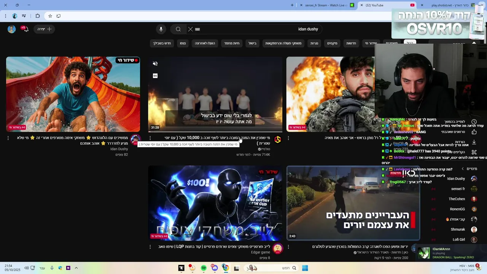Open options menu for Fortnite live video
Screen dimensions: 487x274
point(150,247)
